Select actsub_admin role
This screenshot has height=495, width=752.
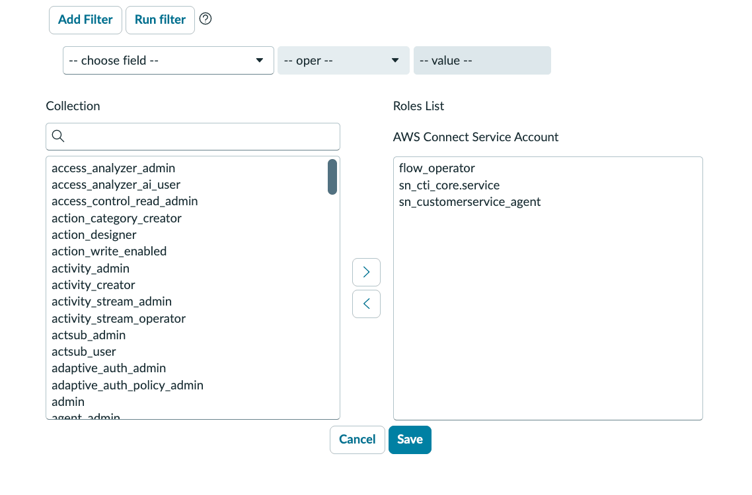click(89, 335)
